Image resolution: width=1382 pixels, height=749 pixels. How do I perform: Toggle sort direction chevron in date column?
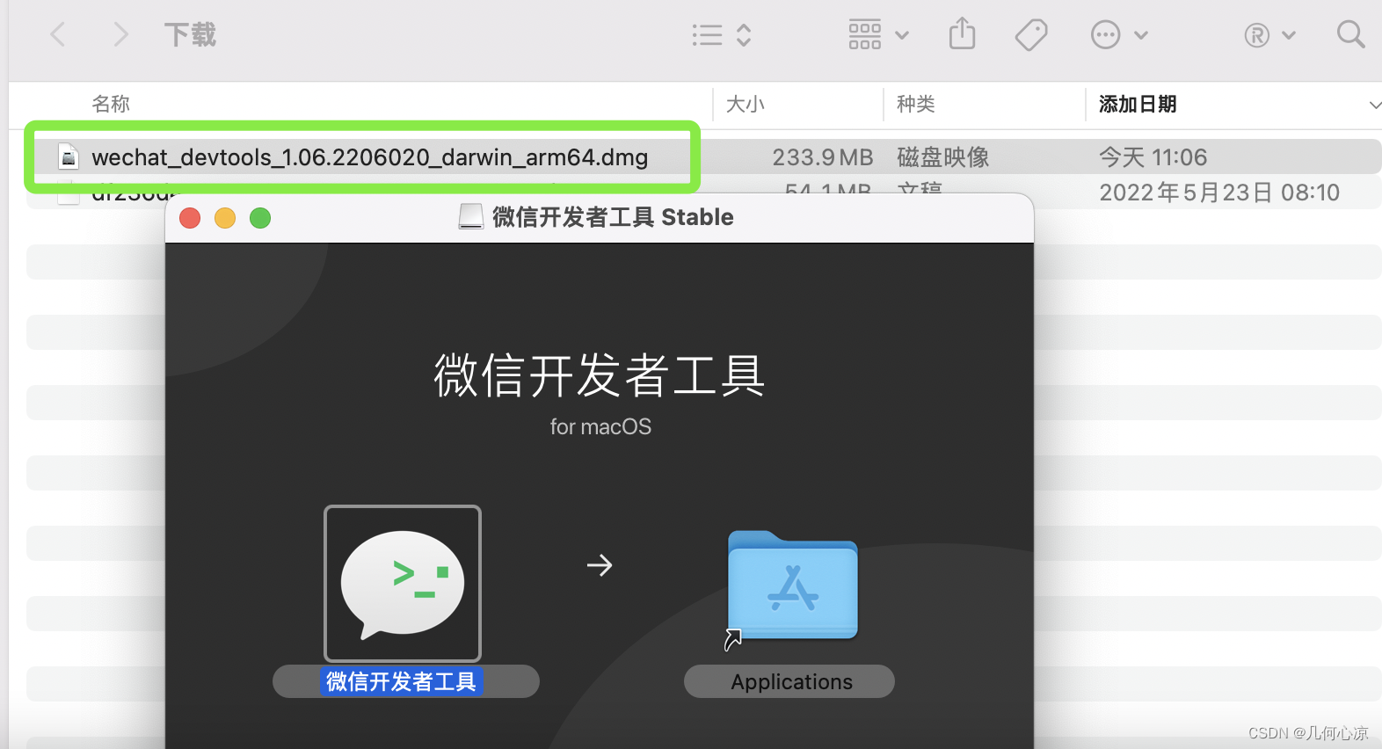click(x=1375, y=105)
